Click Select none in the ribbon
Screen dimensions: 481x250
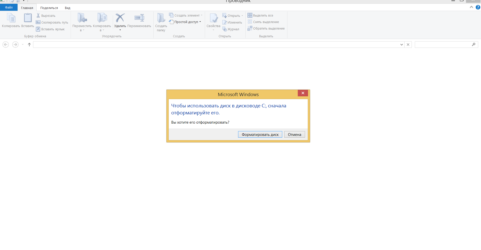pyautogui.click(x=263, y=22)
